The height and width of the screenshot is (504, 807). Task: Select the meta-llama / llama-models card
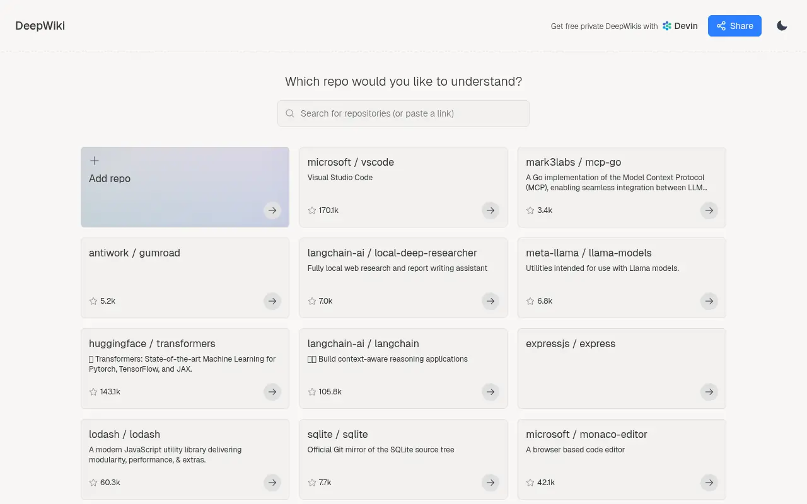point(621,278)
